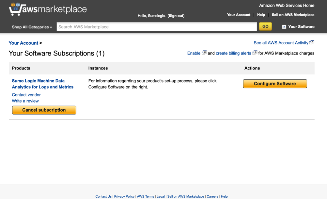Click external-link icon beside See all AWS Account Activity

(312, 42)
